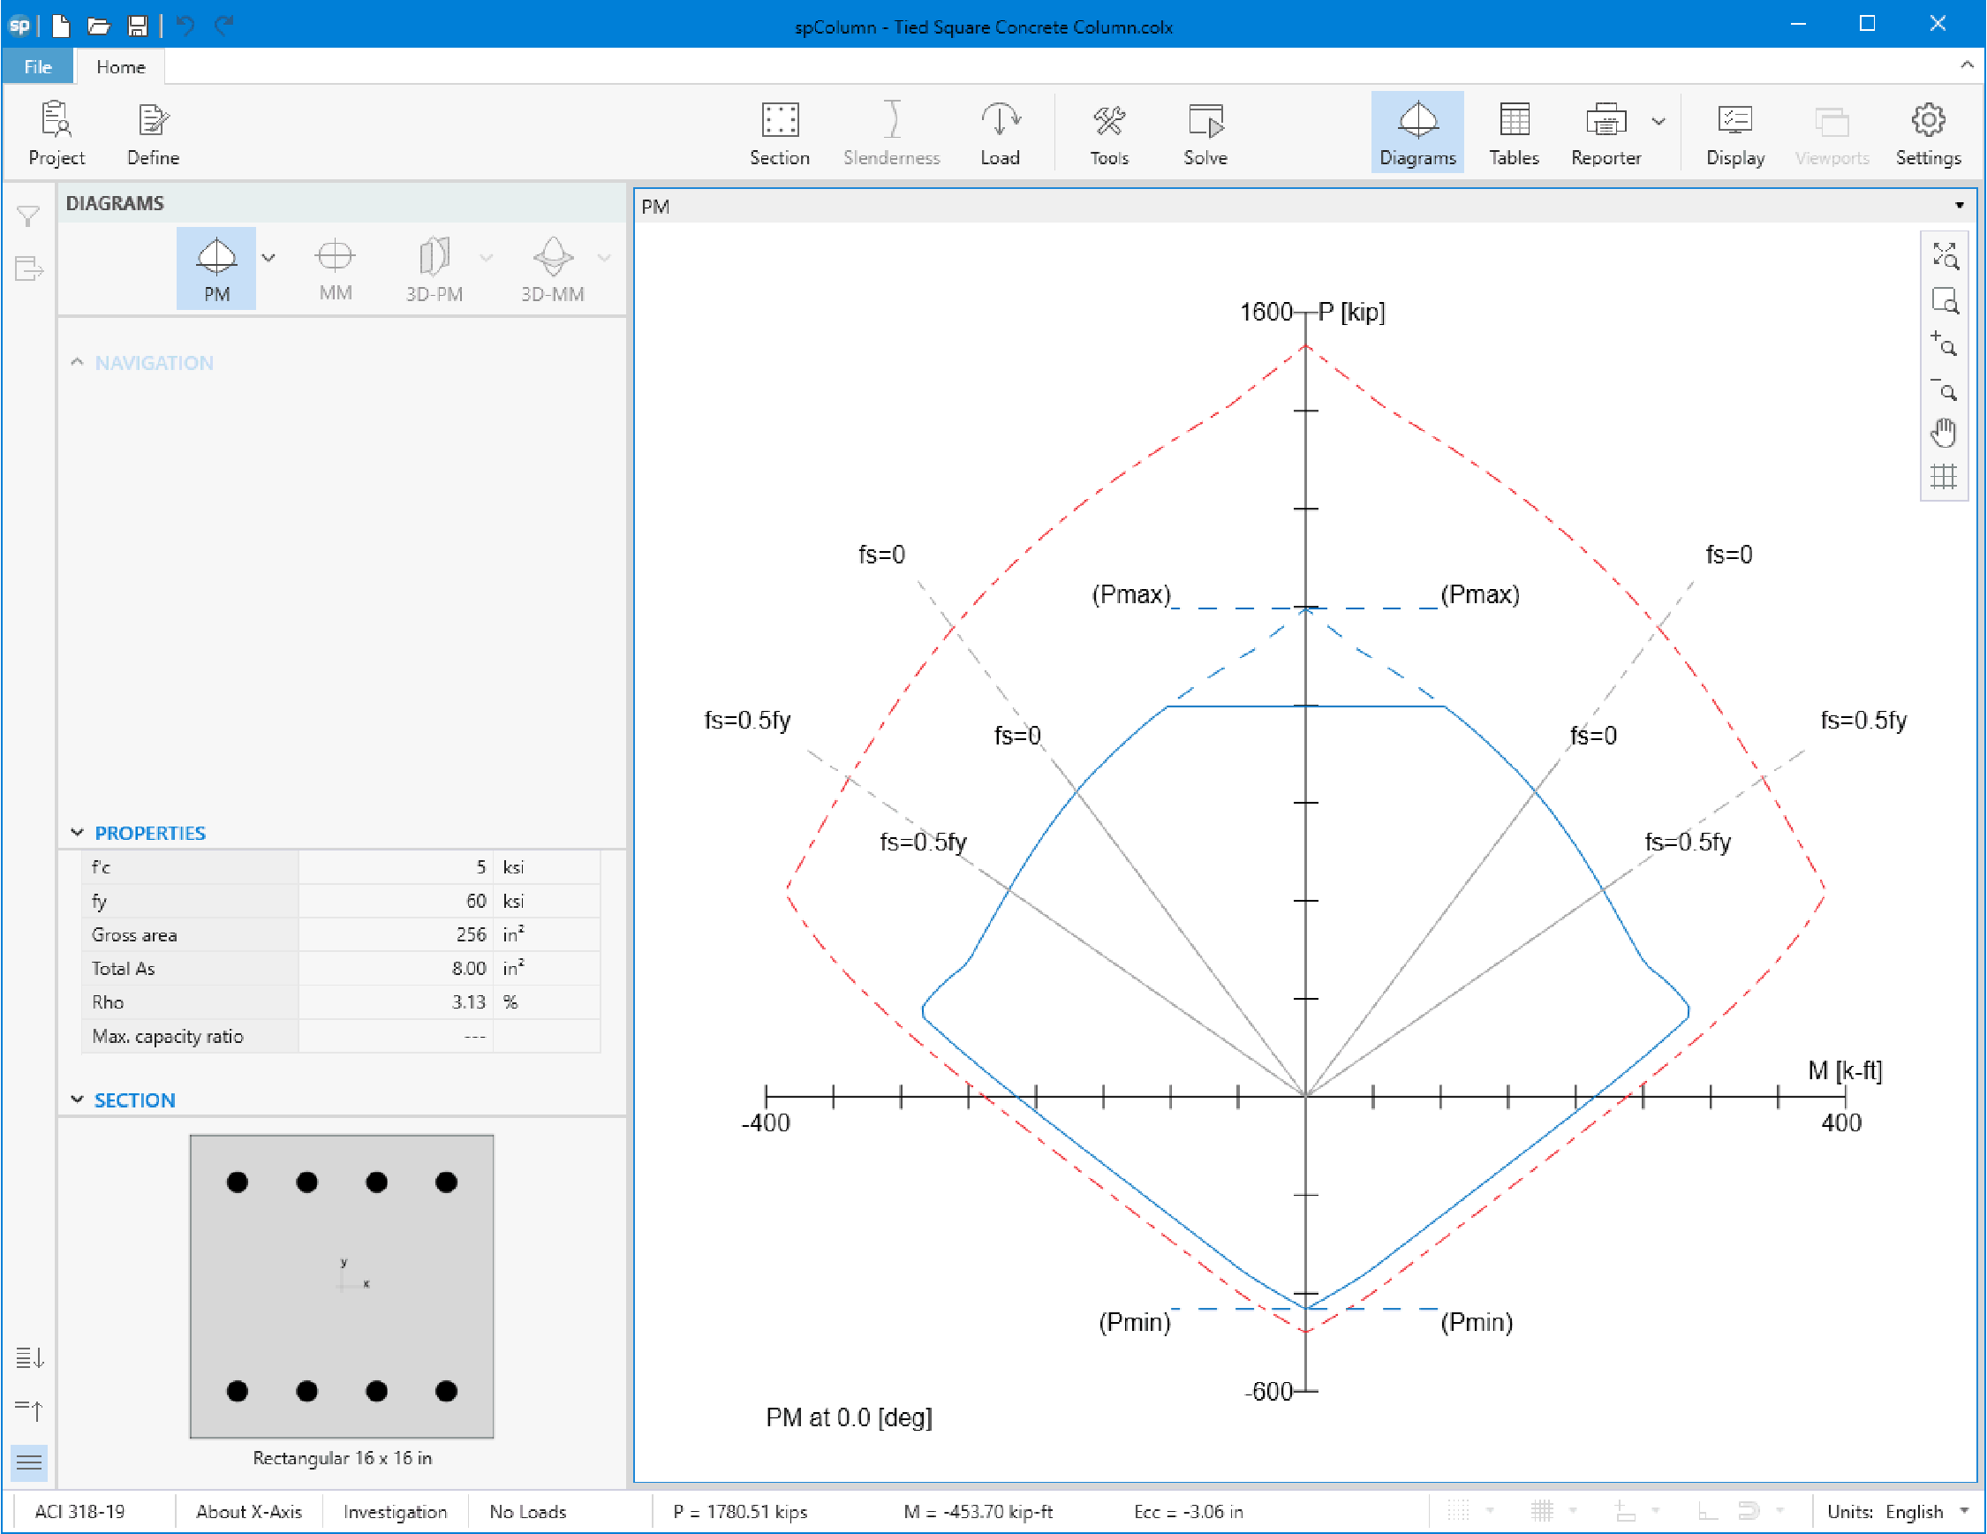Open program Settings
This screenshot has height=1534, width=1987.
tap(1928, 132)
